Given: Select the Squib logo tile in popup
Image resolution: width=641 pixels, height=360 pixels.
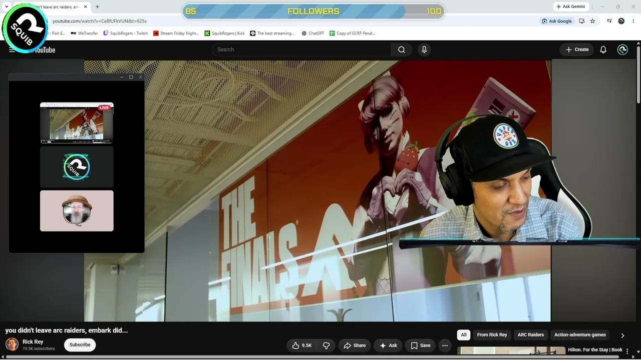Looking at the screenshot, I should [x=77, y=167].
